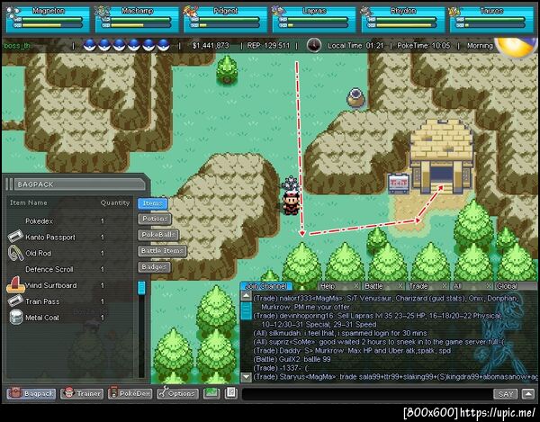Switch to the All chat tab

[457, 286]
